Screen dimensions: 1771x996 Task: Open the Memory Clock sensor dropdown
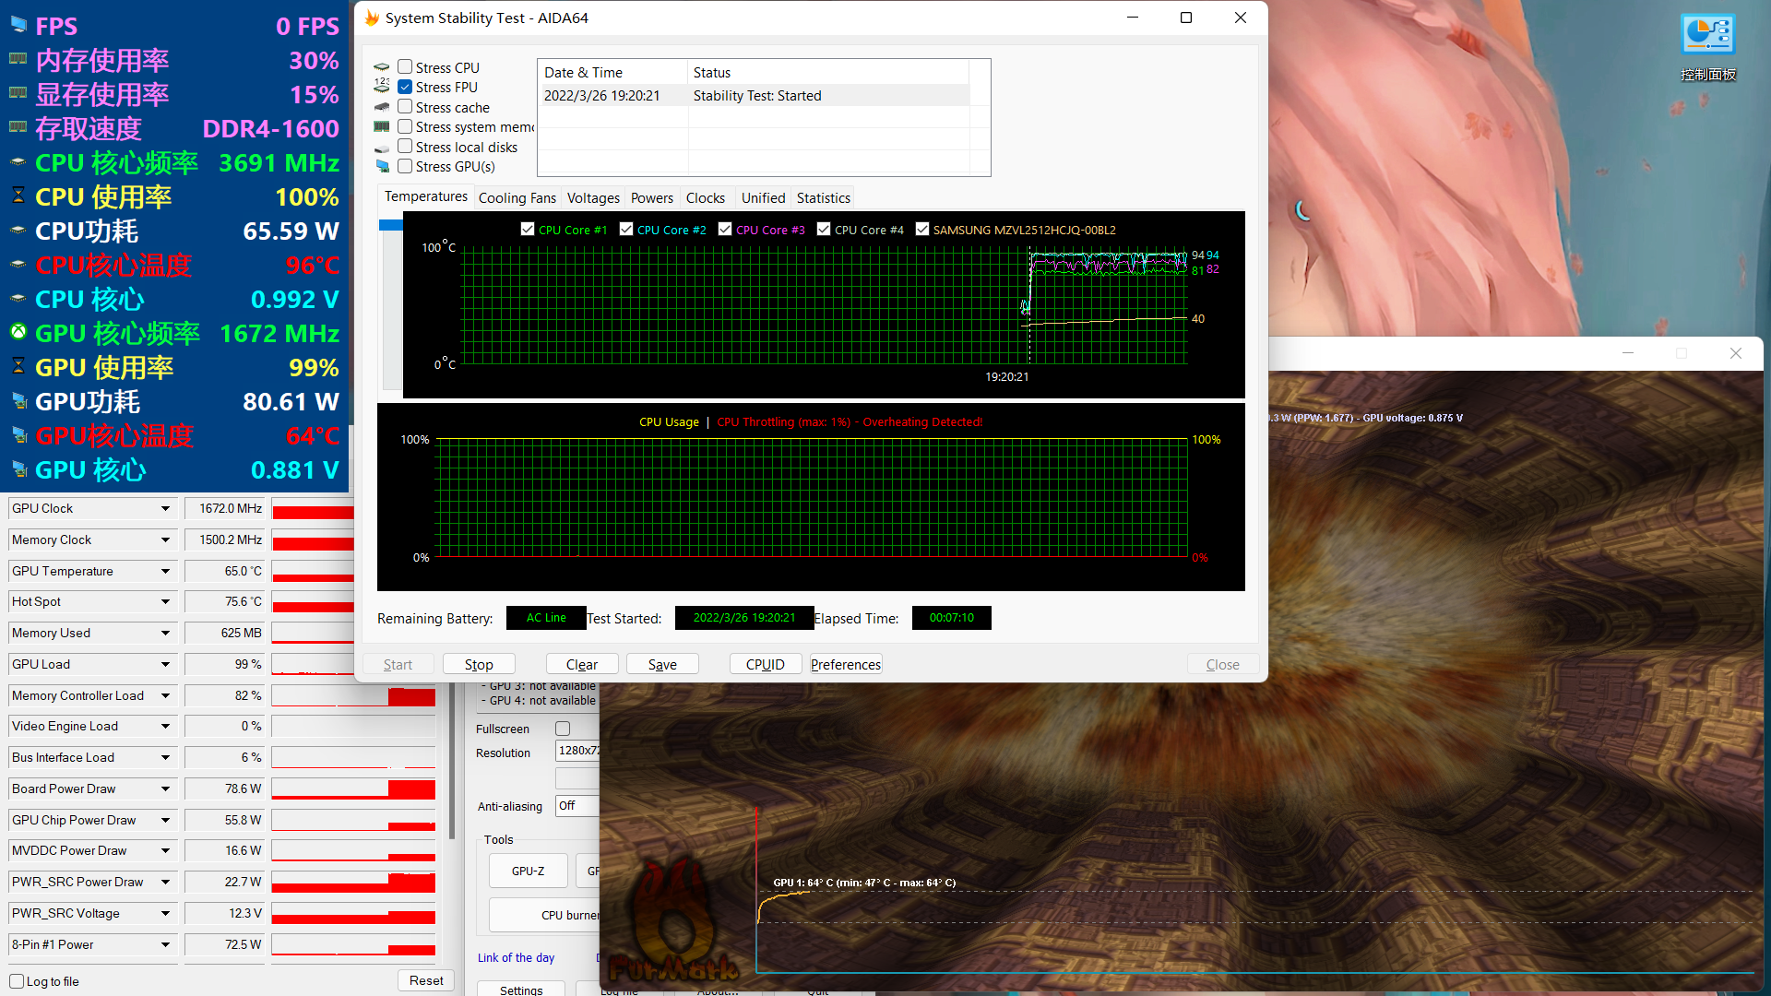(165, 539)
